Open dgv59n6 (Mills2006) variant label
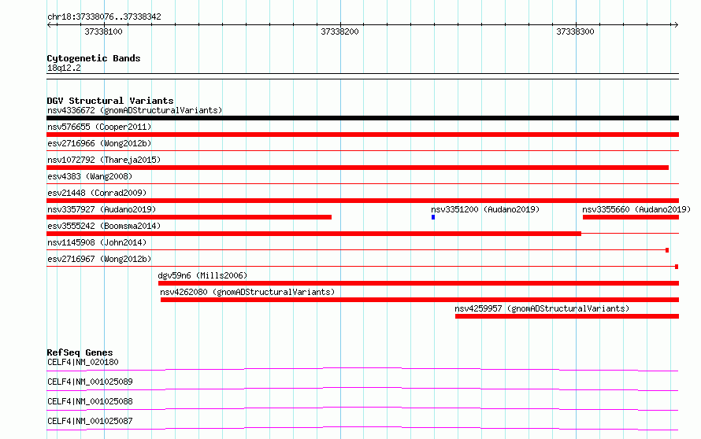The width and height of the screenshot is (701, 439). [x=202, y=275]
